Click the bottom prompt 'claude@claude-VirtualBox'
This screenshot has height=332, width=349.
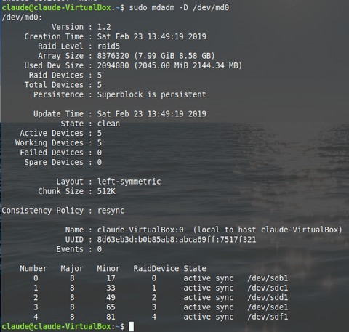point(56,327)
